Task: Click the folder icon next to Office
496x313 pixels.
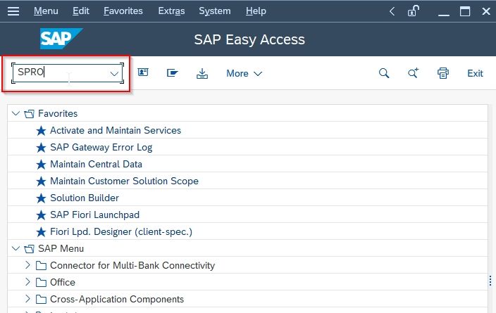Action: coord(41,282)
